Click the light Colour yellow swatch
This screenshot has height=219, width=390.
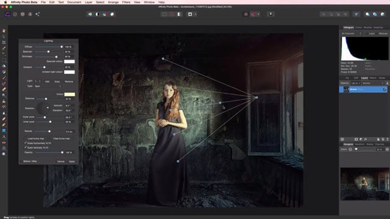coord(69,94)
